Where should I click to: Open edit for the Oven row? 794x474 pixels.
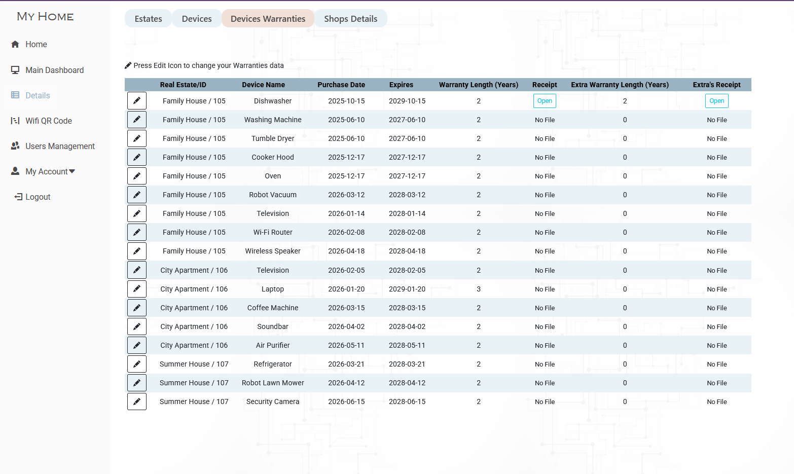tap(137, 176)
